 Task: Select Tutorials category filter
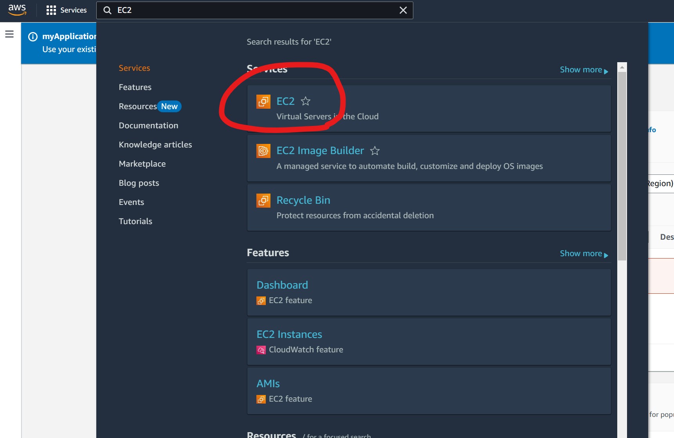pos(135,221)
